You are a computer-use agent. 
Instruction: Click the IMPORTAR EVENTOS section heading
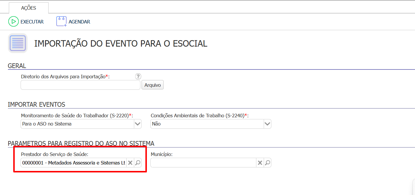point(36,105)
